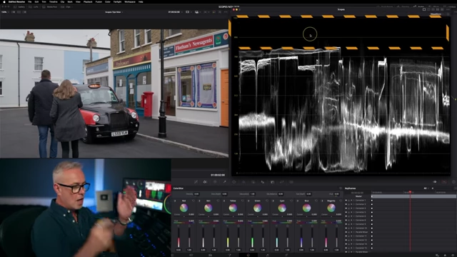Expand the Corrector 15 keyframe track
Image resolution: width=457 pixels, height=257 pixels.
pos(353,248)
